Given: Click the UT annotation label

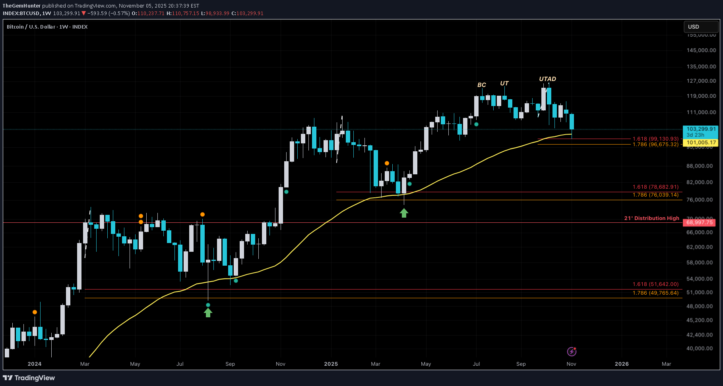Looking at the screenshot, I should point(504,83).
